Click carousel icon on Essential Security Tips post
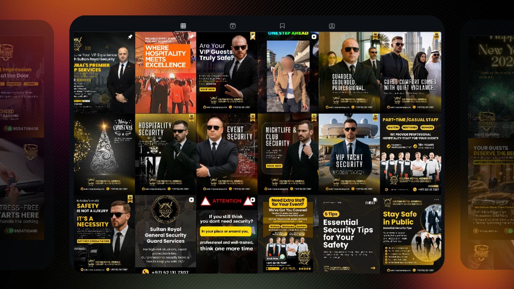Screen dimensions: 514x289 tap(375, 200)
